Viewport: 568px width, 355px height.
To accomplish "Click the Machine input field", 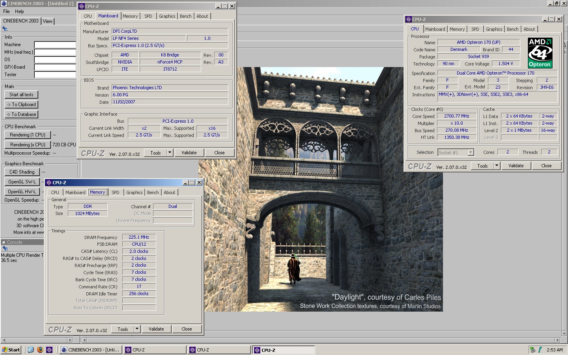I will [55, 45].
